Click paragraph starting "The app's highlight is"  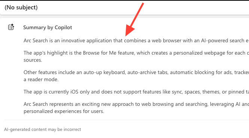pyautogui.click(x=136, y=56)
